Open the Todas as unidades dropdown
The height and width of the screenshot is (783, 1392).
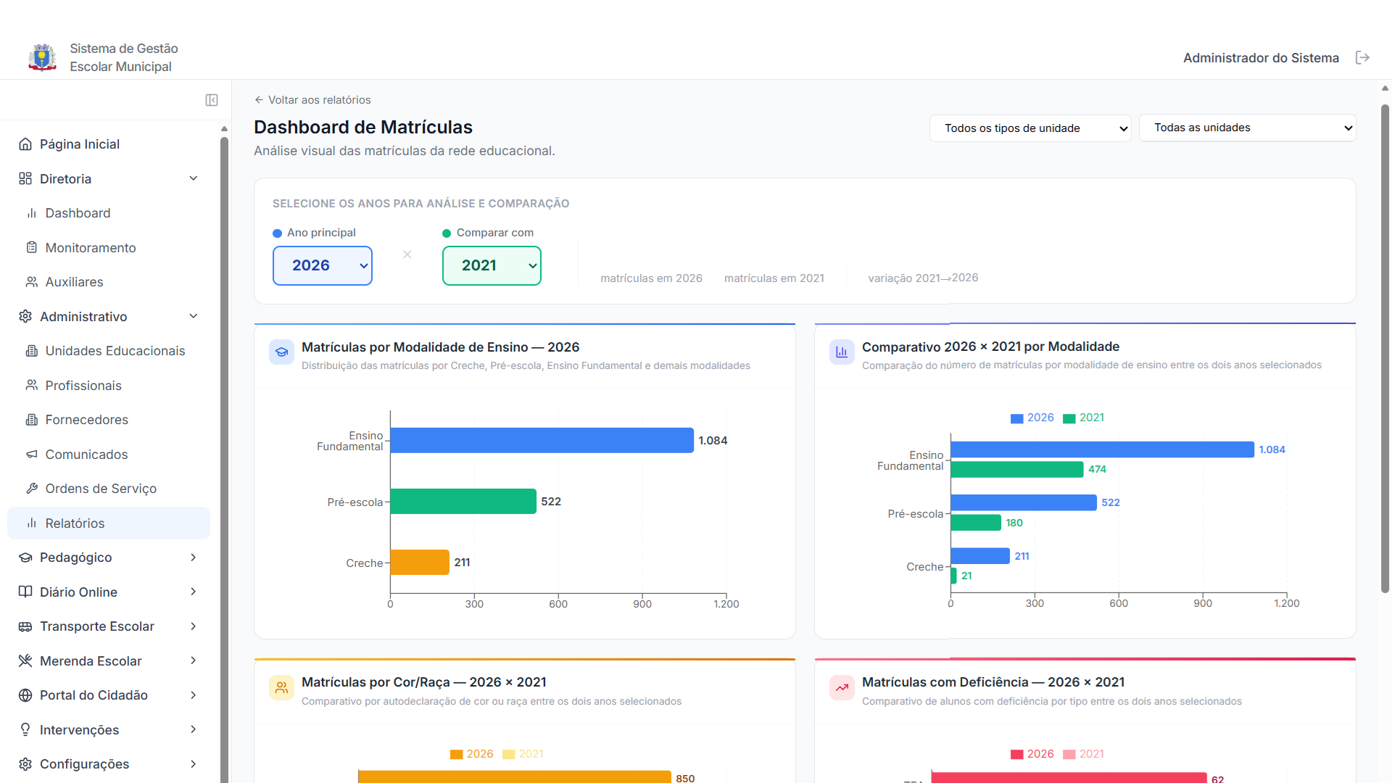coord(1248,128)
